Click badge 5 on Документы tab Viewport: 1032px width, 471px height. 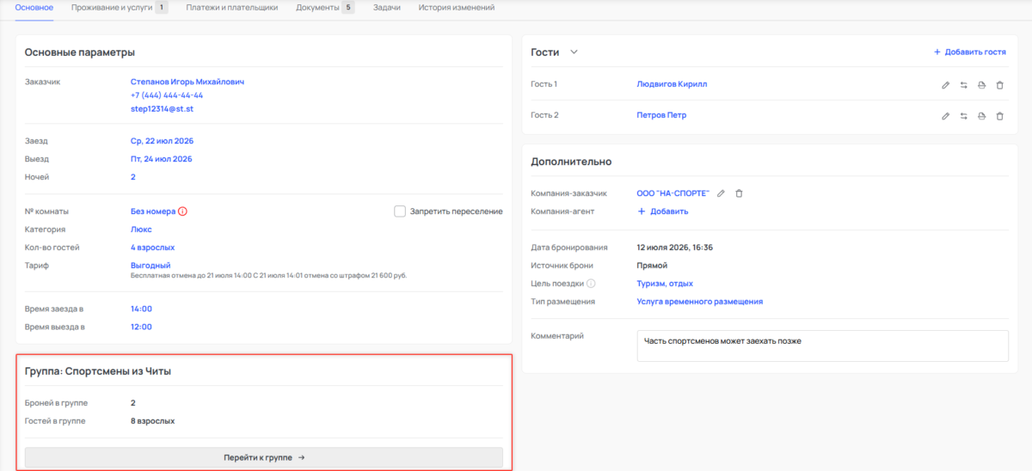[348, 8]
